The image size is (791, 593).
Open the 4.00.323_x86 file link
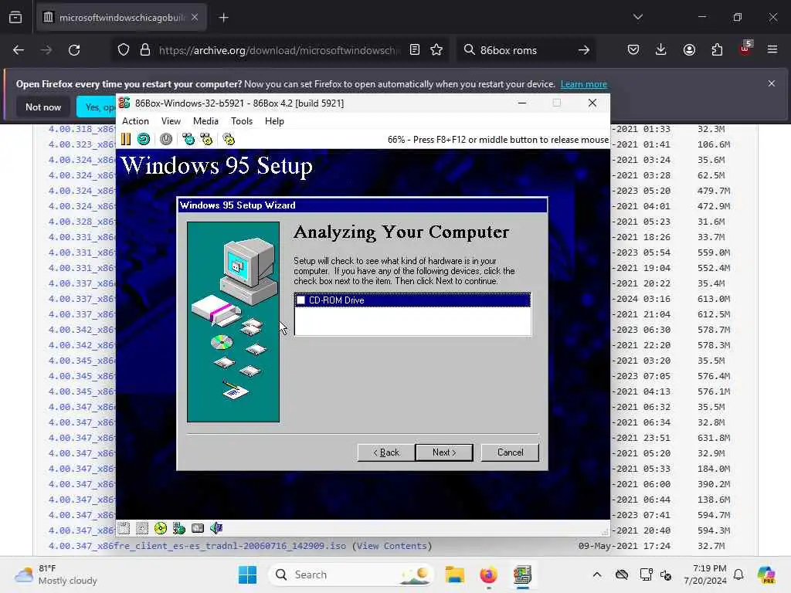coord(82,144)
